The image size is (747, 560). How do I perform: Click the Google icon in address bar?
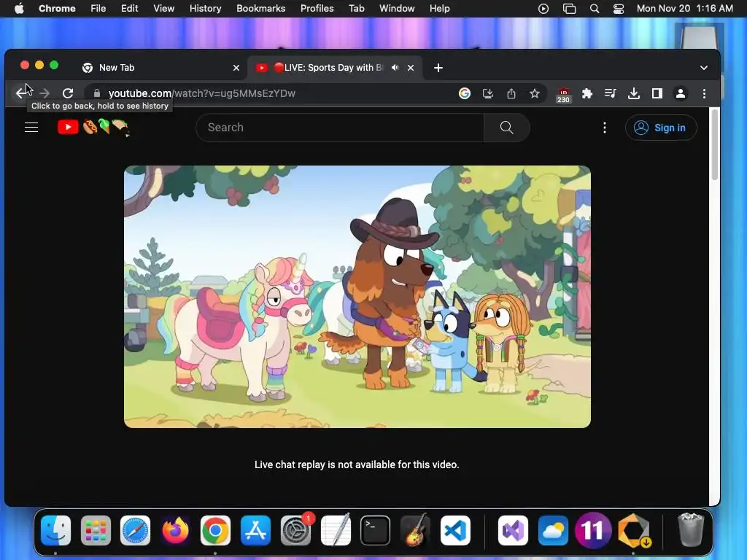tap(465, 93)
